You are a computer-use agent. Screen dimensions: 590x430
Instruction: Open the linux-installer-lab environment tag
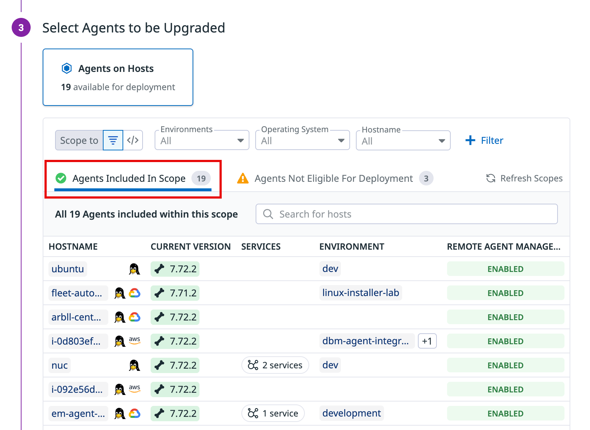360,293
